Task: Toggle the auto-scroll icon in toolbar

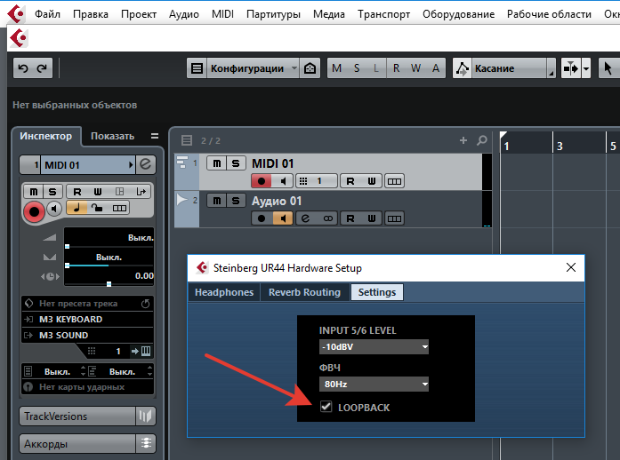Action: (x=570, y=68)
